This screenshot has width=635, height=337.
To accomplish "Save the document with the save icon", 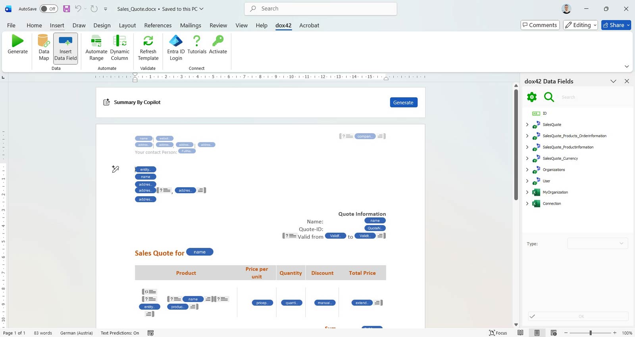I will 66,9.
